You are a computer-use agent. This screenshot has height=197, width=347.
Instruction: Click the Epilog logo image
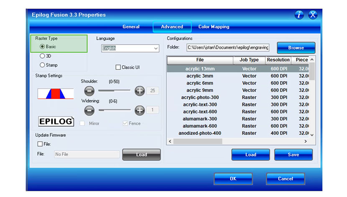[x=56, y=121]
